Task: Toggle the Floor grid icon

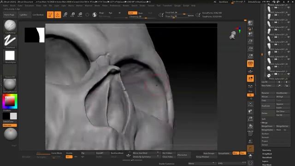Action: tap(250, 71)
